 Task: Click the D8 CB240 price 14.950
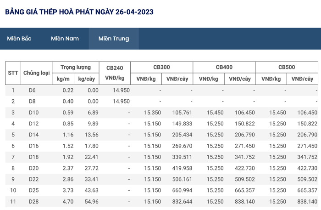click(x=121, y=102)
